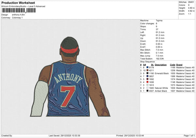Click the white arm sleeve in design
196x138 pixels.
(40, 99)
